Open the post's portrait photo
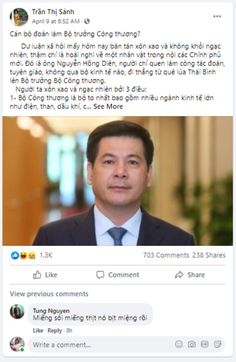This screenshot has height=362, width=236. (118, 181)
